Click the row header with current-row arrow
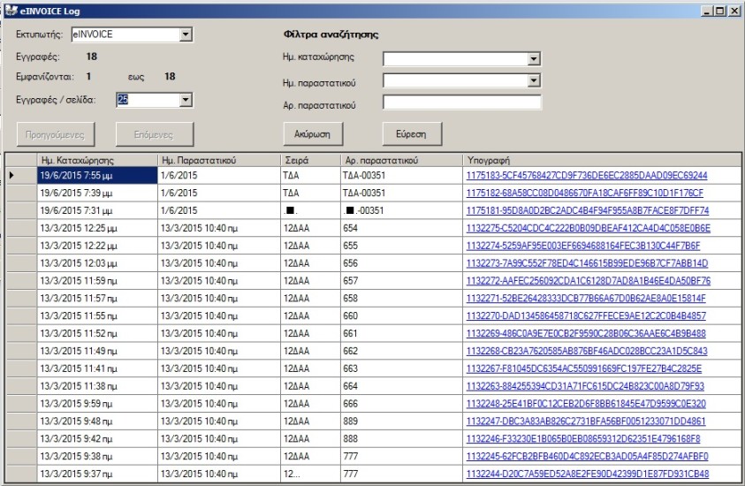Screen dimensions: 745x486 click(21, 175)
